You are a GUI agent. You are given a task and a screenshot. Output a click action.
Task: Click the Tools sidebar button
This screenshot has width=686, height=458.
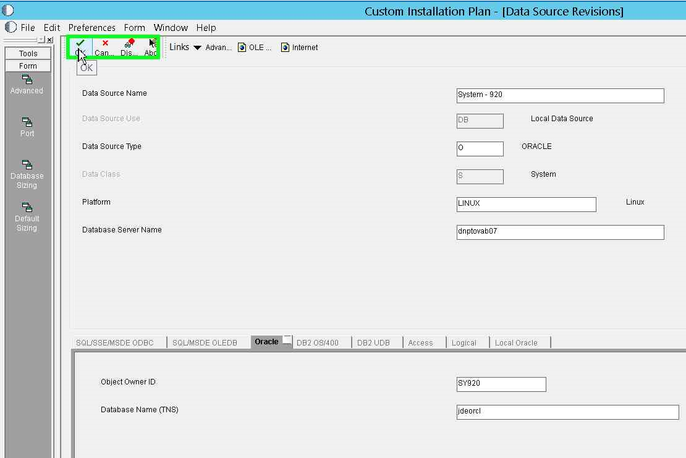click(x=27, y=53)
